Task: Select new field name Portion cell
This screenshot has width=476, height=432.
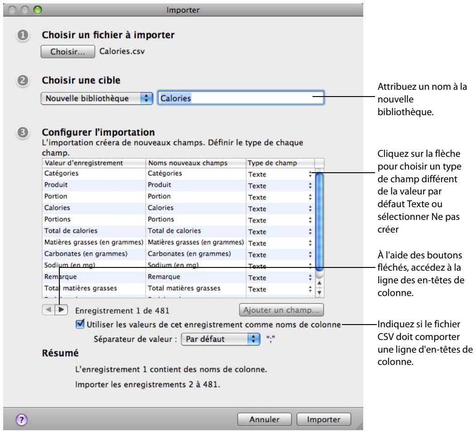Action: click(x=196, y=197)
